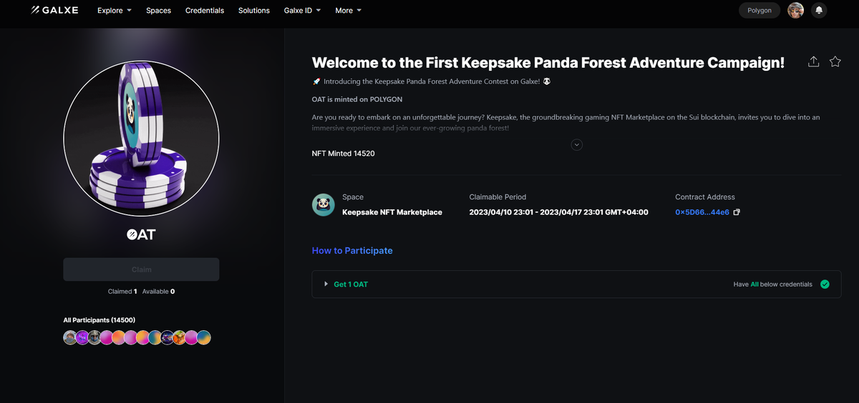Screen dimensions: 859x403
Task: Open Keepsake panda space icon
Action: coord(324,205)
